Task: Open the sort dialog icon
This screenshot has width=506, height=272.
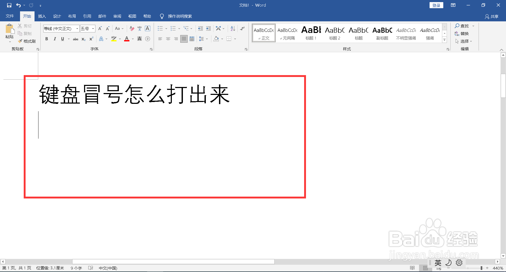Action: click(x=232, y=28)
